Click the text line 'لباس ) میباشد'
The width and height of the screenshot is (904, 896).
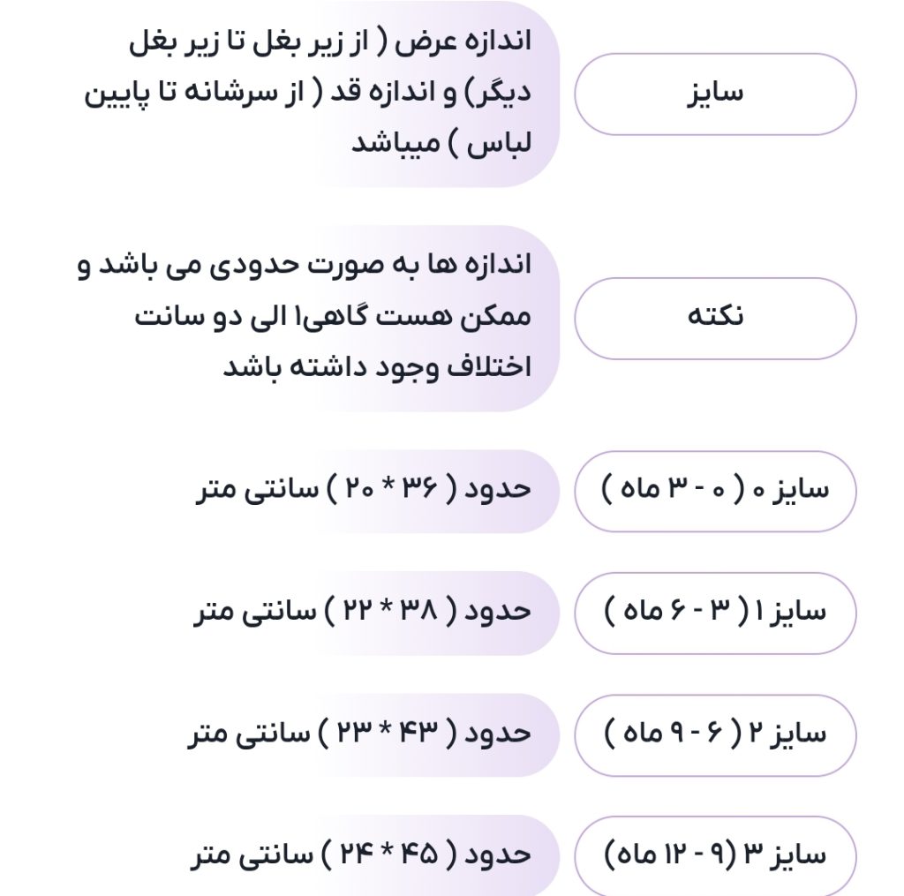click(441, 144)
